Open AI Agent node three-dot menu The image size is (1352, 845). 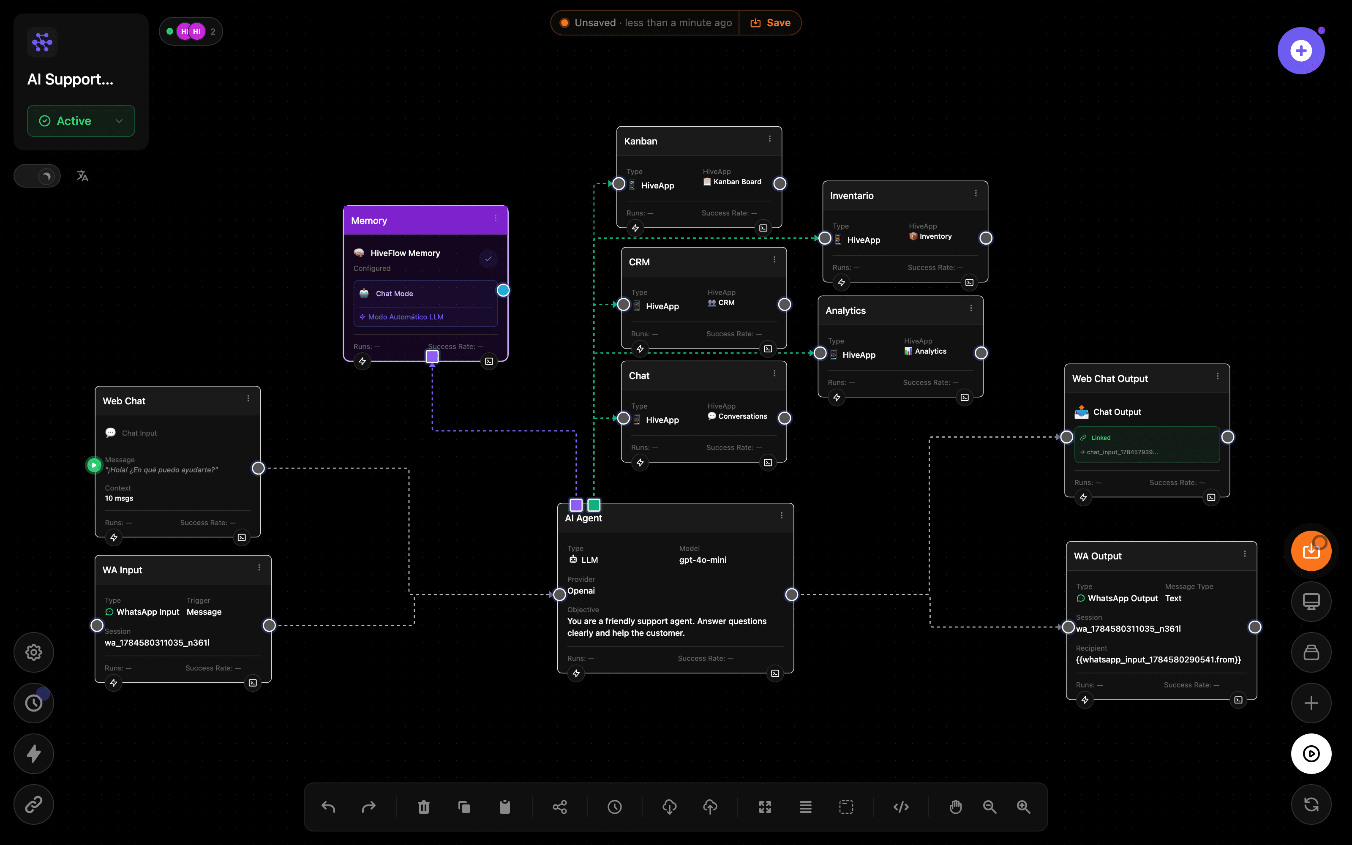[782, 516]
